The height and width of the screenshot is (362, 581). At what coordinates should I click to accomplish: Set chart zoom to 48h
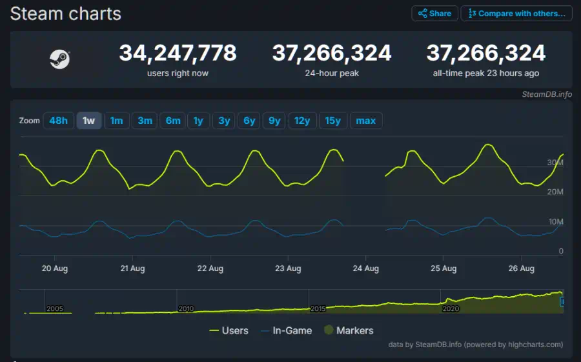point(59,121)
